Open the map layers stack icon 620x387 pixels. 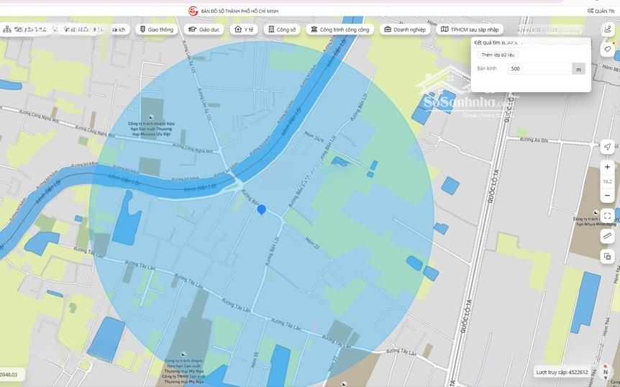607,256
